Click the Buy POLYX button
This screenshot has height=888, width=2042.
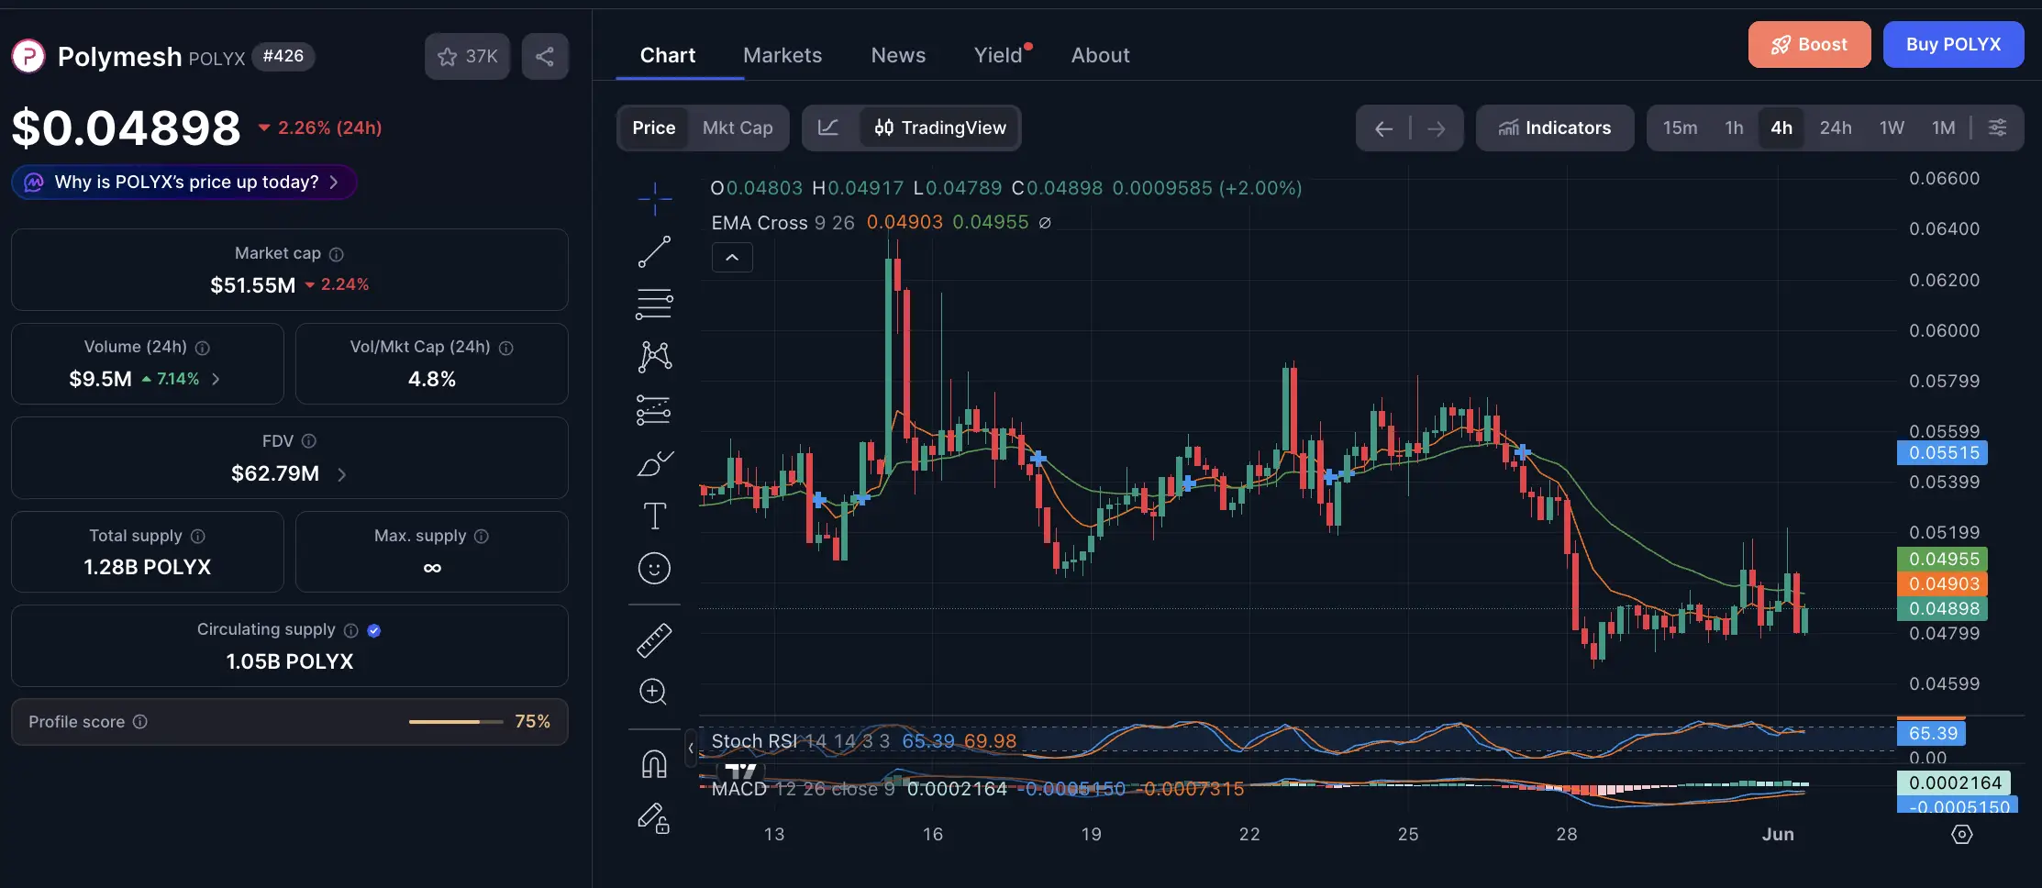1953,44
